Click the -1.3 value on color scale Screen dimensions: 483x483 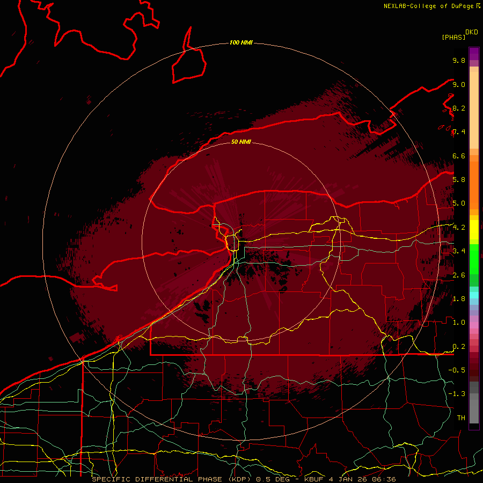tap(457, 394)
